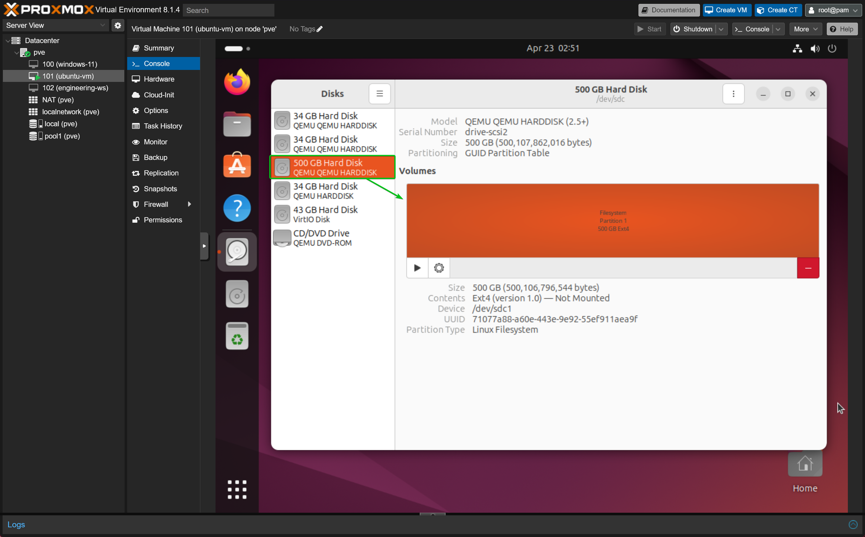Open the Firefox browser in the dock

[237, 82]
